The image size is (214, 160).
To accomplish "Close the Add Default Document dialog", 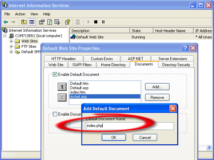I will pos(173,109).
